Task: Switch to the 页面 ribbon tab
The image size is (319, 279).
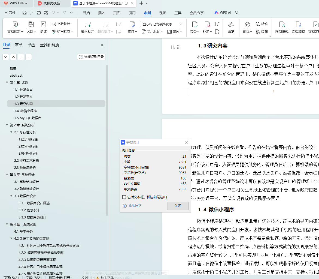Action: pyautogui.click(x=117, y=13)
